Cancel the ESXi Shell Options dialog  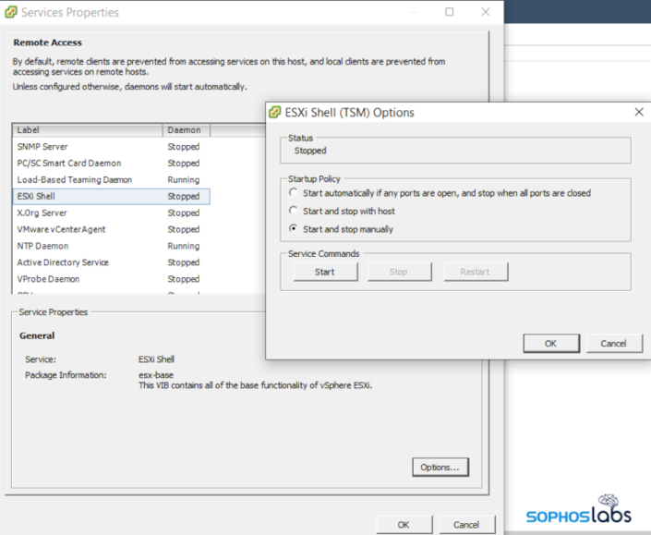[613, 343]
